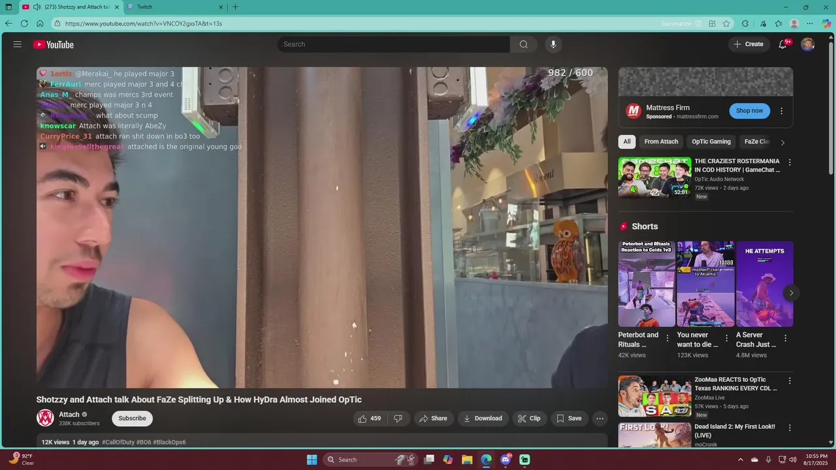Open File Explorer from taskbar
The width and height of the screenshot is (836, 470).
coord(467,460)
